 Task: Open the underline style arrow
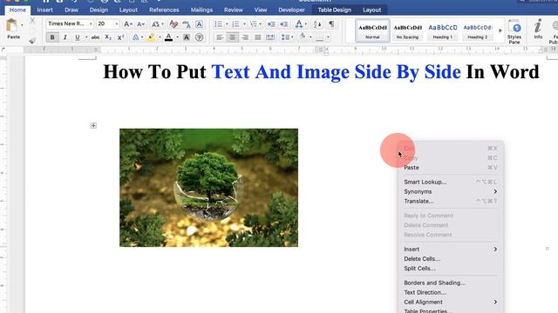tap(86, 37)
